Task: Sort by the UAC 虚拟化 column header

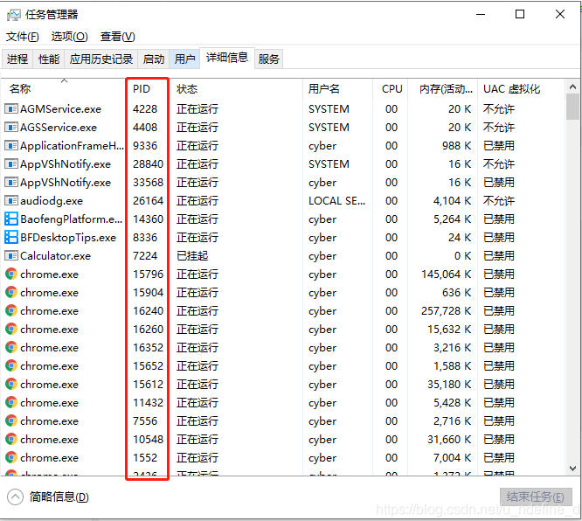Action: click(x=522, y=89)
